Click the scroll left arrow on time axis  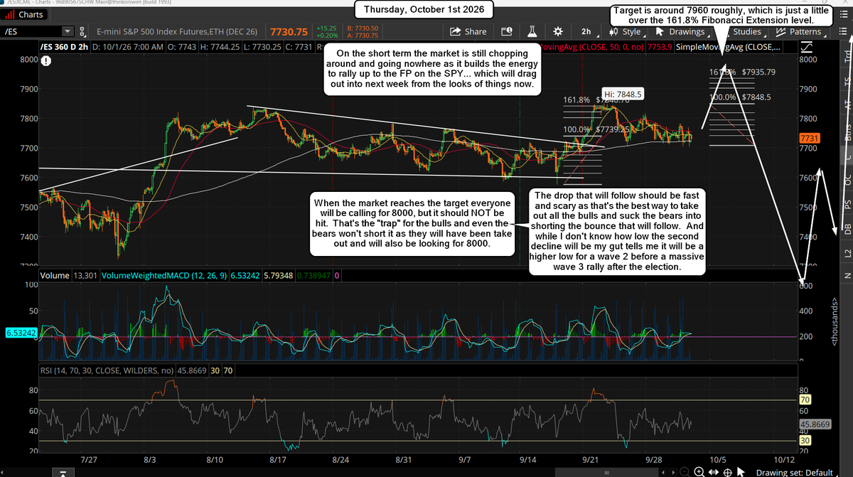(x=663, y=472)
